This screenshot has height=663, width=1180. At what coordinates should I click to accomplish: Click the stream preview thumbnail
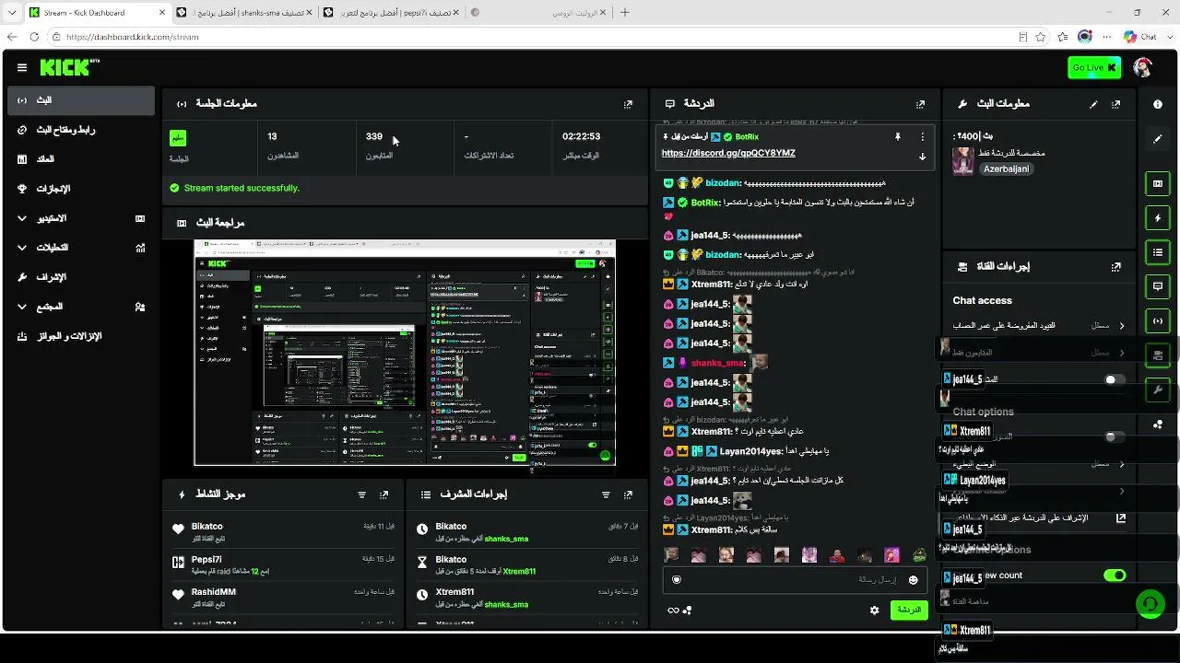405,353
